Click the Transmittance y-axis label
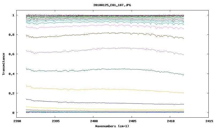Screen dimensions: 214x128 coord(3,64)
